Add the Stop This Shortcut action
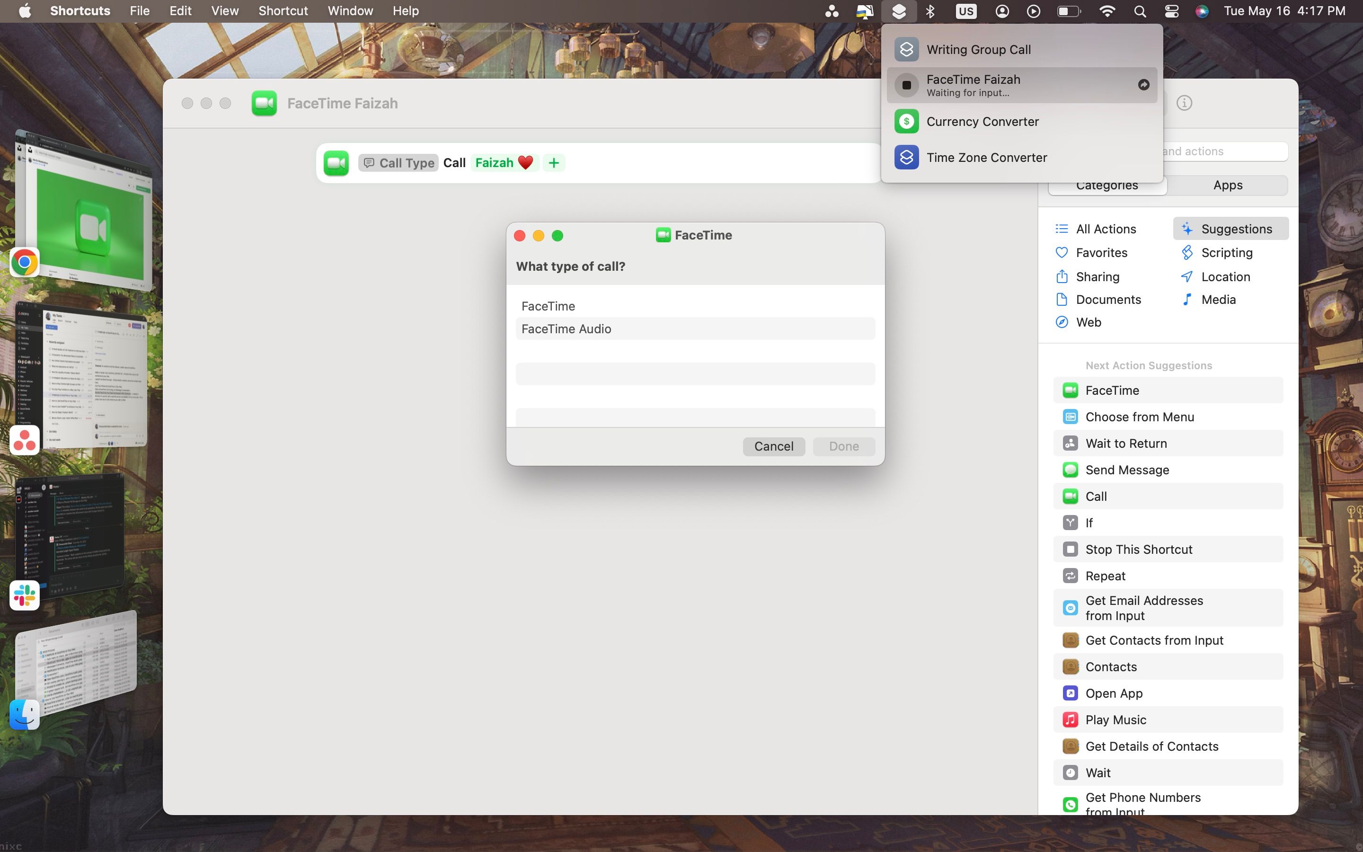Screen dimensions: 1363x852 [1168, 550]
